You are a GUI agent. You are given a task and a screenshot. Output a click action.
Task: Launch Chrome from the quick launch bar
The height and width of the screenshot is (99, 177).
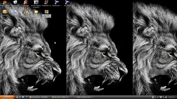click(x=17, y=97)
